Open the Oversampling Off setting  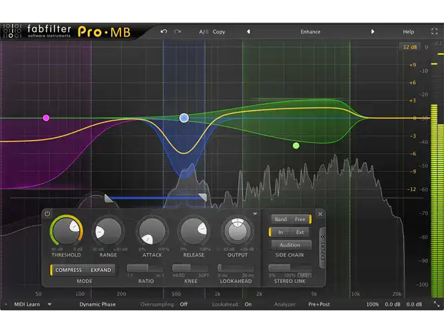coord(184,304)
